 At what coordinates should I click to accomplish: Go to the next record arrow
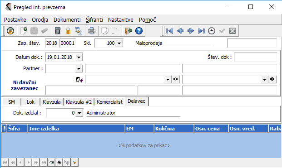[x=191, y=31]
